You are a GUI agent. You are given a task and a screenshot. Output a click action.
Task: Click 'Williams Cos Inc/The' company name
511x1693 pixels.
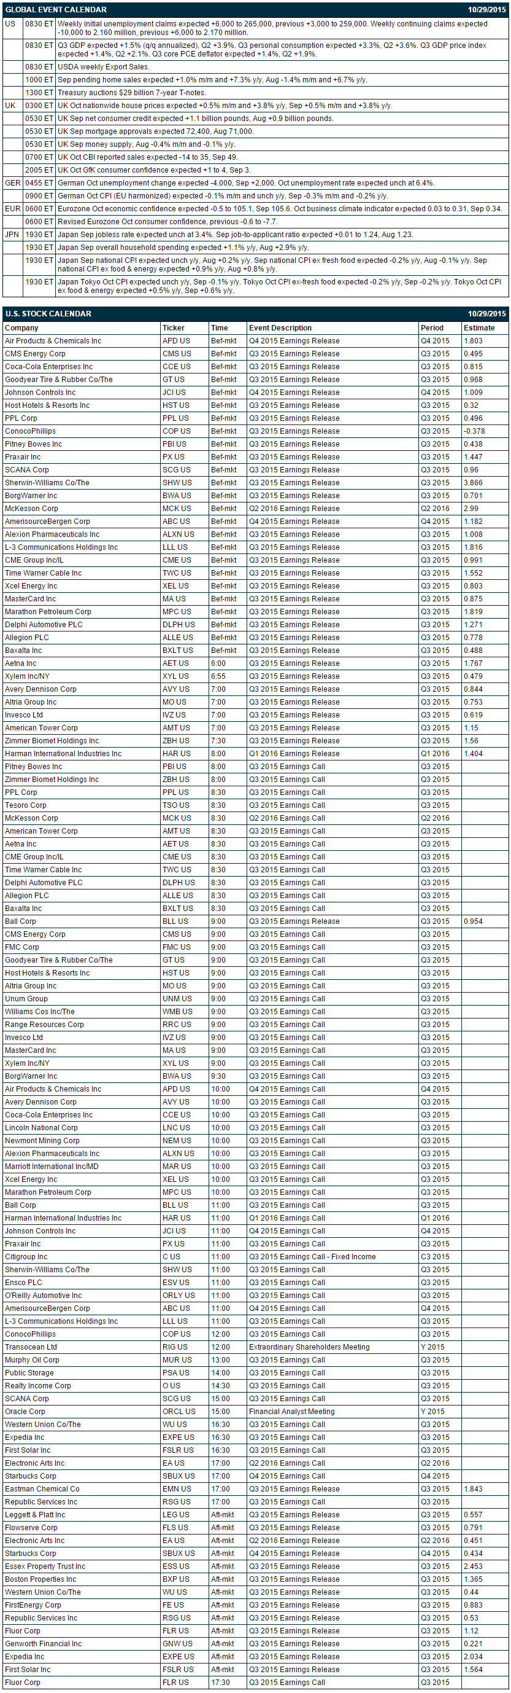coord(39,1012)
